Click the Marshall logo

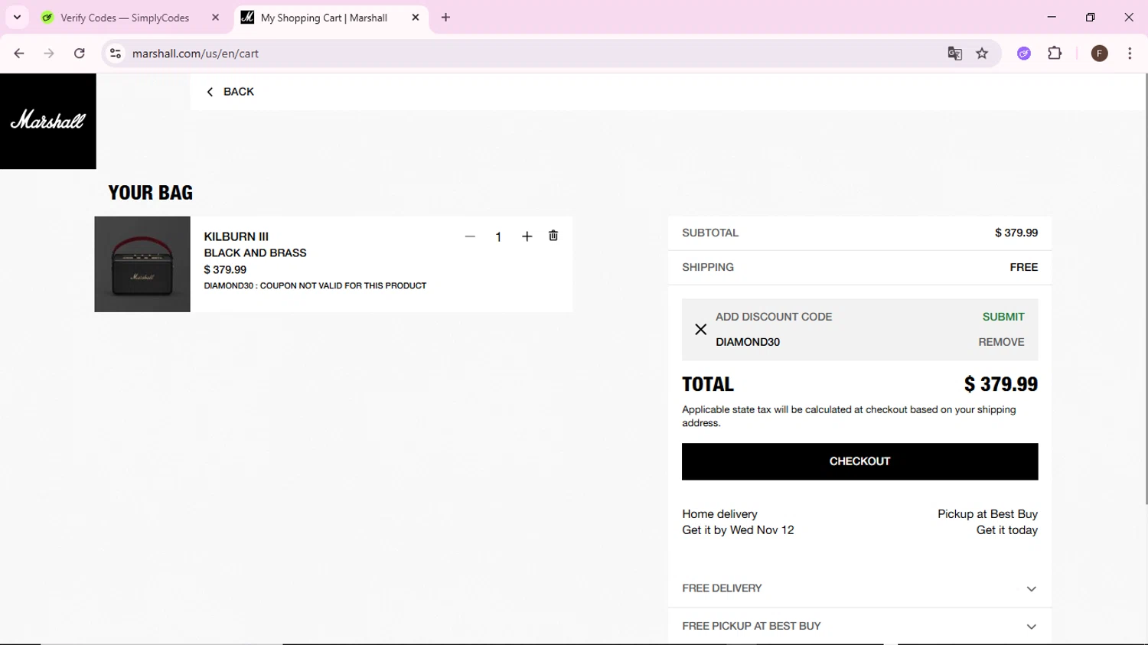pos(47,121)
